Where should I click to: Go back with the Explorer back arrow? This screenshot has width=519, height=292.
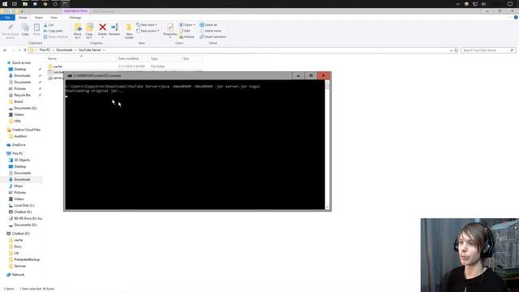pos(5,50)
